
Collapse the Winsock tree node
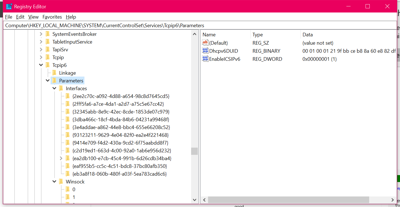click(54, 182)
